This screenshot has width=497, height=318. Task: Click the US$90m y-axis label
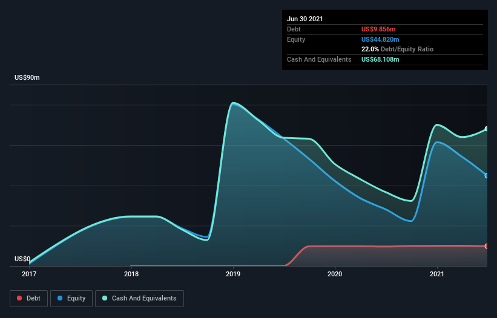pos(27,77)
